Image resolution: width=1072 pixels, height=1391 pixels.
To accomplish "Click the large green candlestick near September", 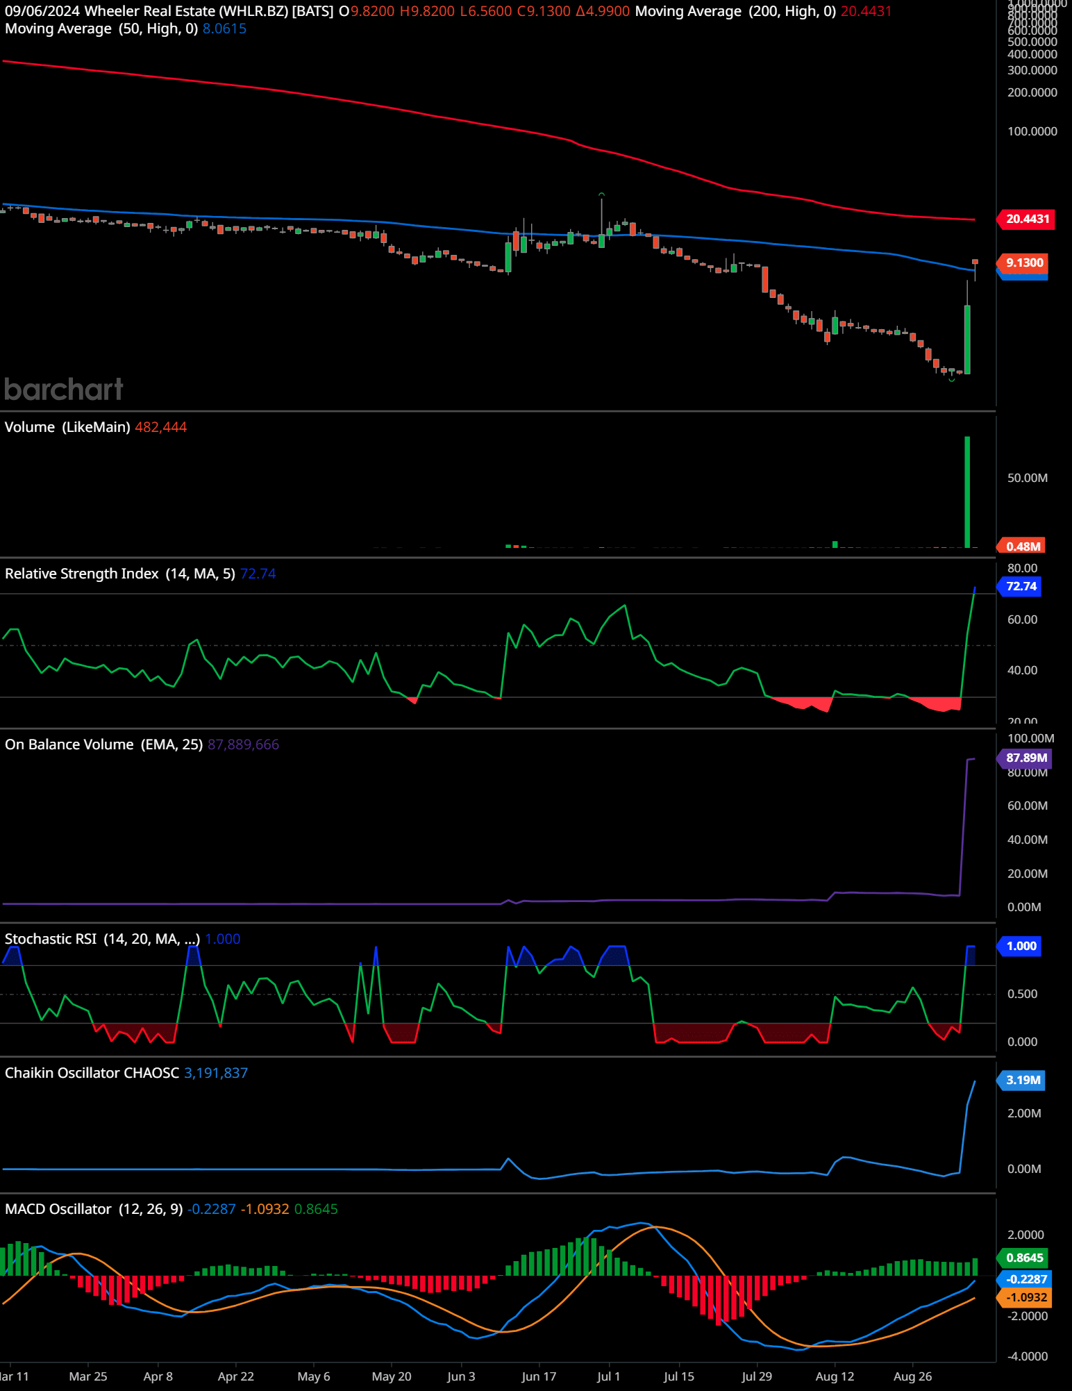I will point(967,339).
